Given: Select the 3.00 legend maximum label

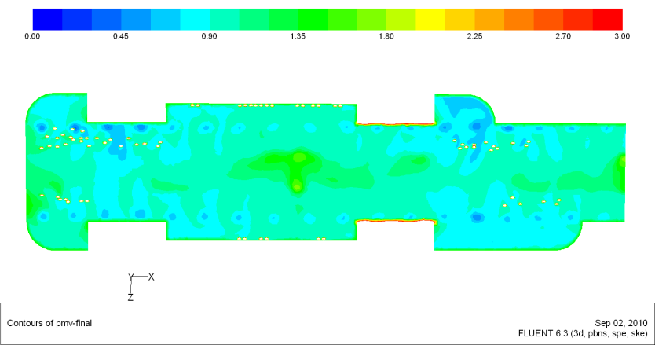Looking at the screenshot, I should (622, 36).
